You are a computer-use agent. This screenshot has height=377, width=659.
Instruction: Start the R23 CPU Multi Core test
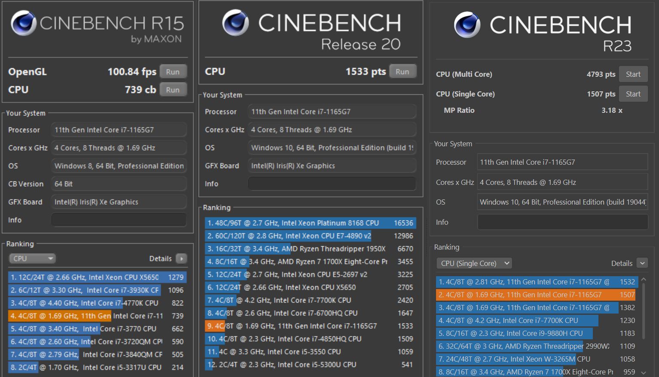pyautogui.click(x=633, y=74)
